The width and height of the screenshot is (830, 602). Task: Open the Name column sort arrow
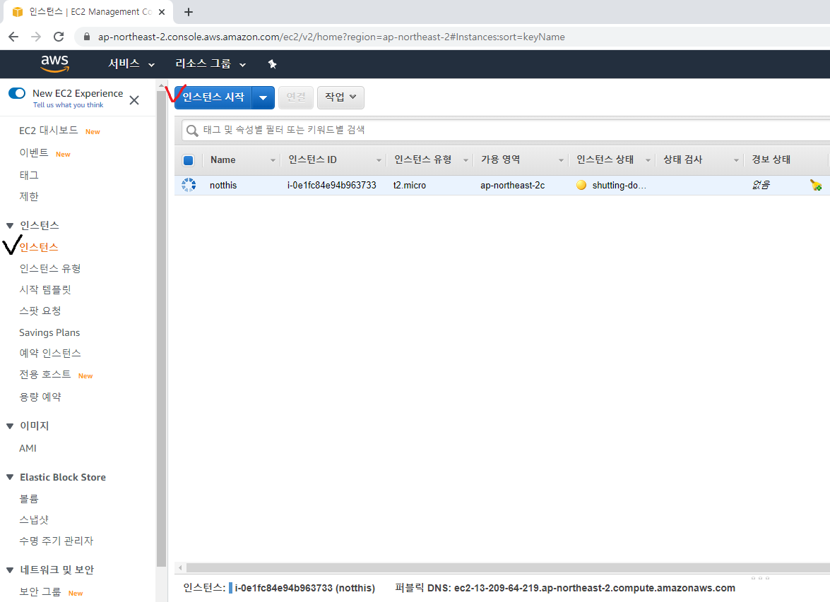[273, 160]
